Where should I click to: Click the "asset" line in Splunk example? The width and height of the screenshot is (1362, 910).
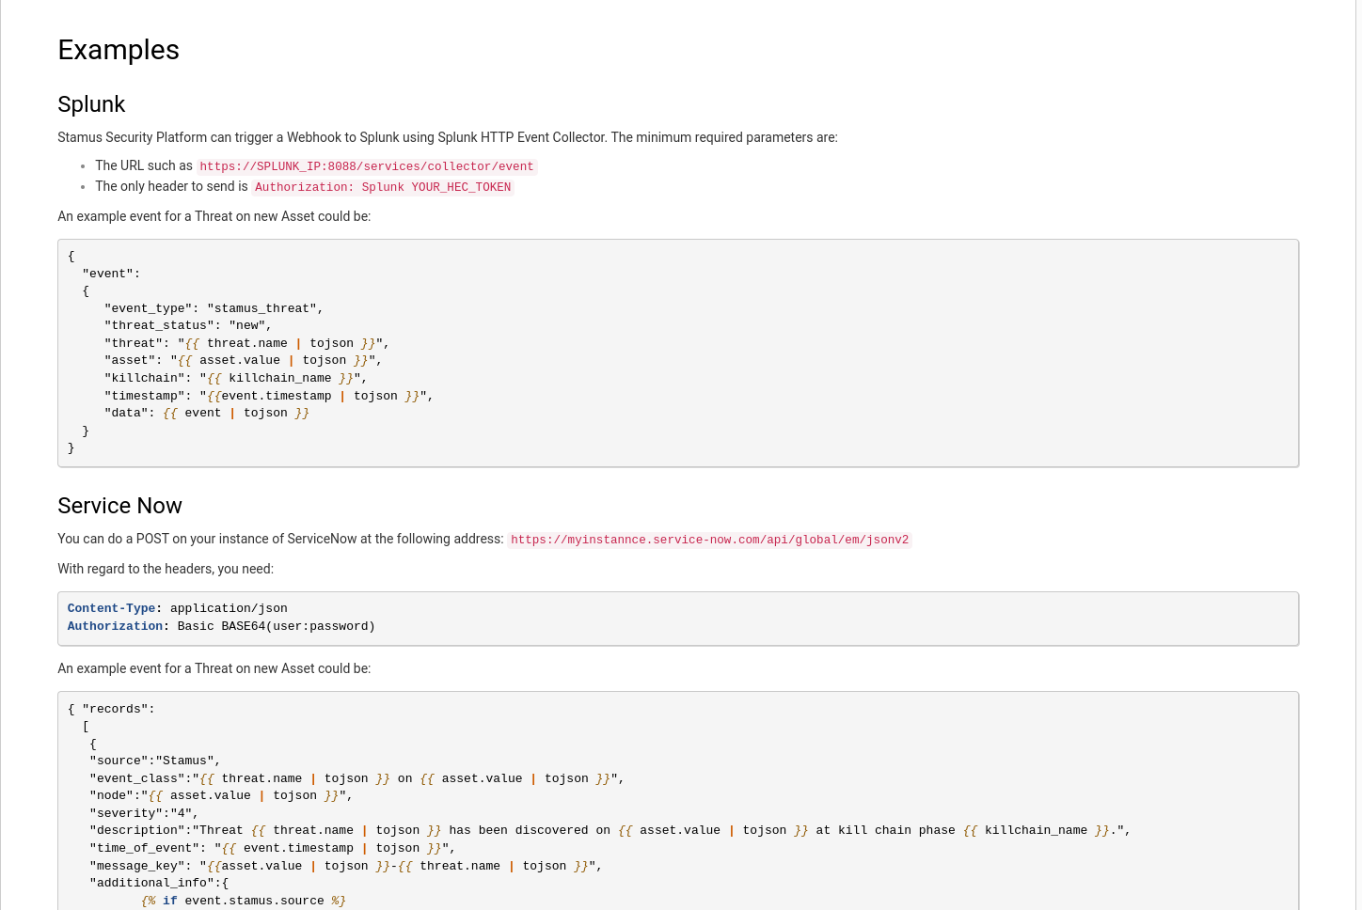[x=243, y=360]
